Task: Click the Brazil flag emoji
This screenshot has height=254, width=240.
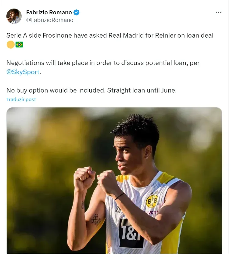Action: coord(20,45)
